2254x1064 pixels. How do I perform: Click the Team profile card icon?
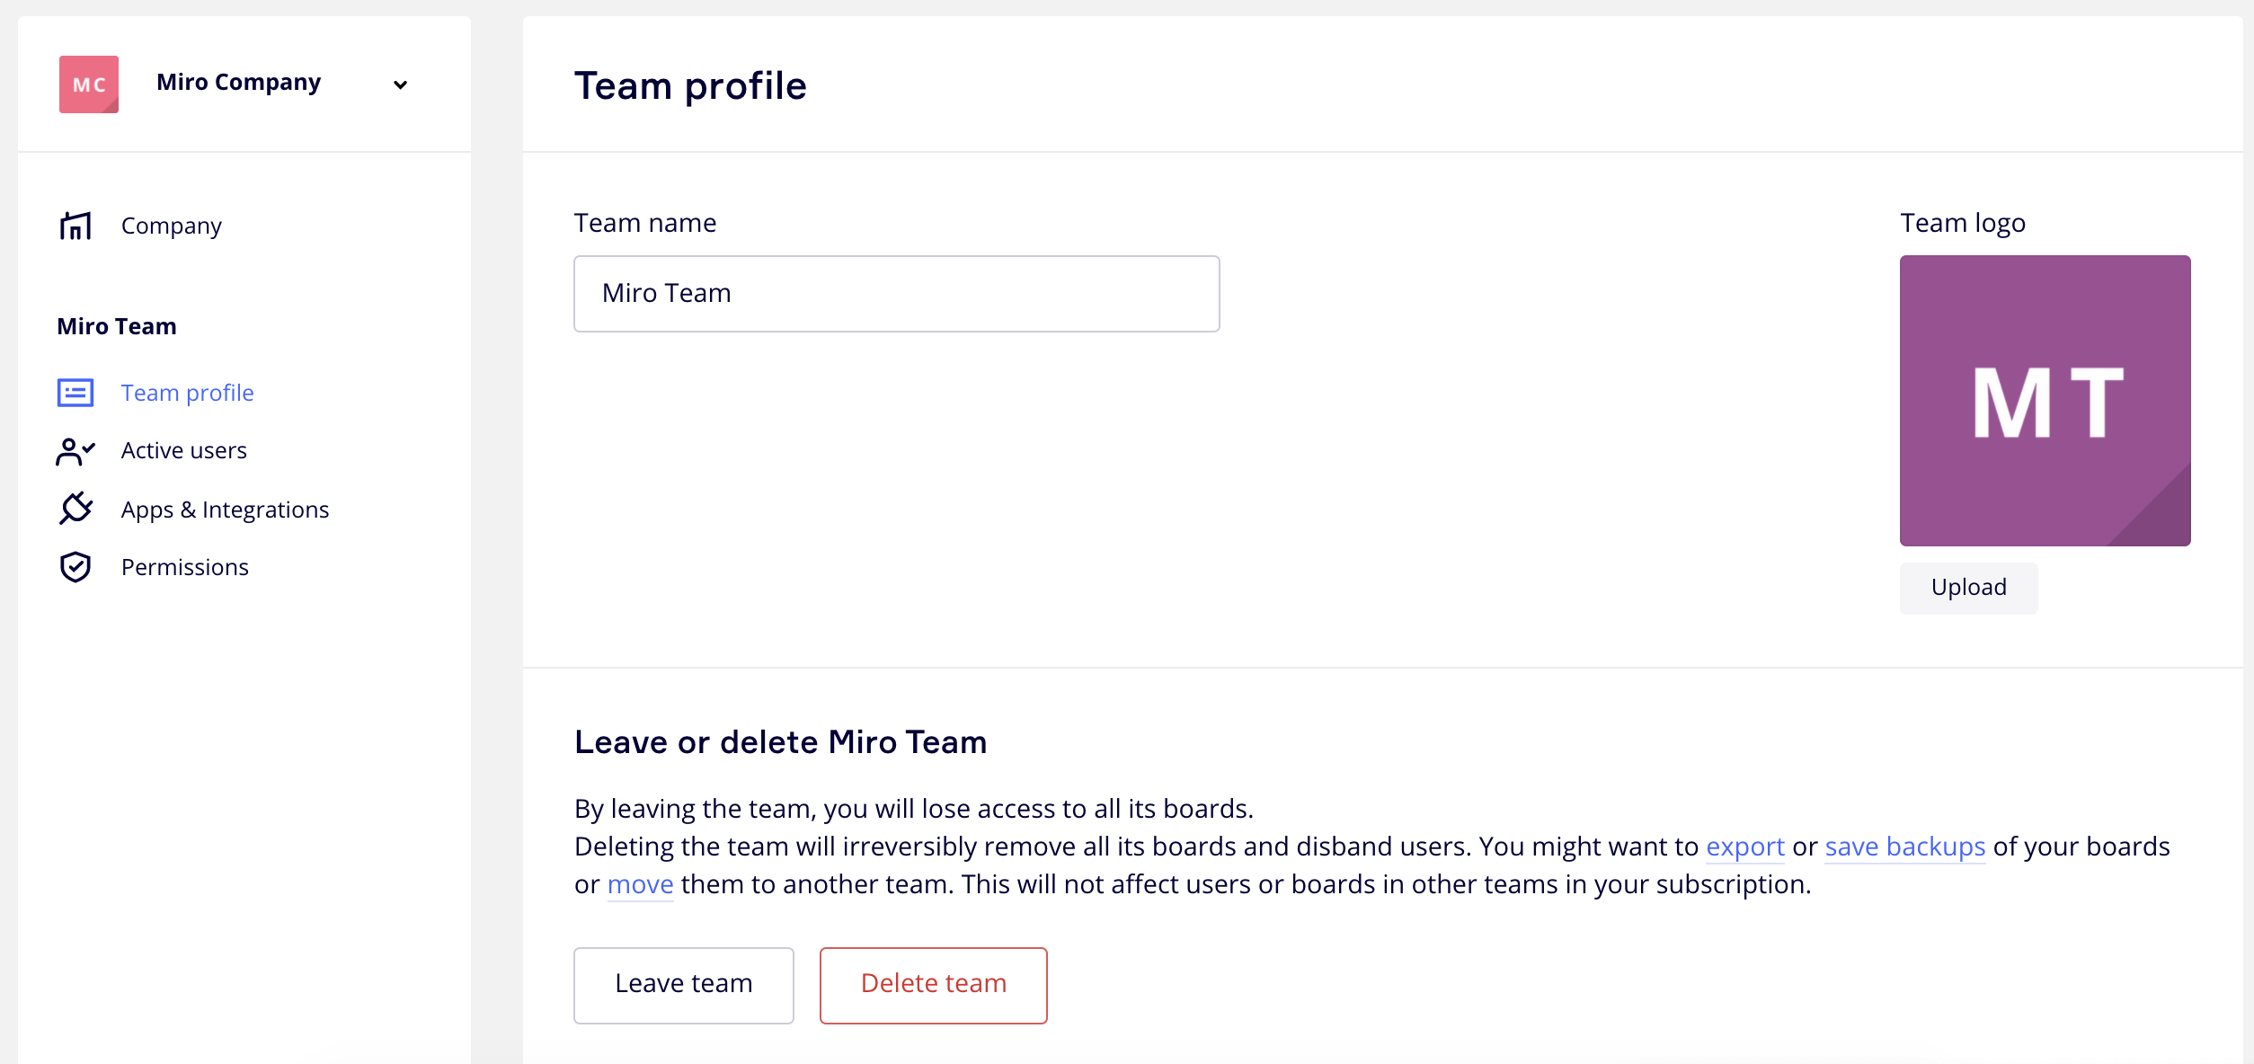click(x=75, y=393)
